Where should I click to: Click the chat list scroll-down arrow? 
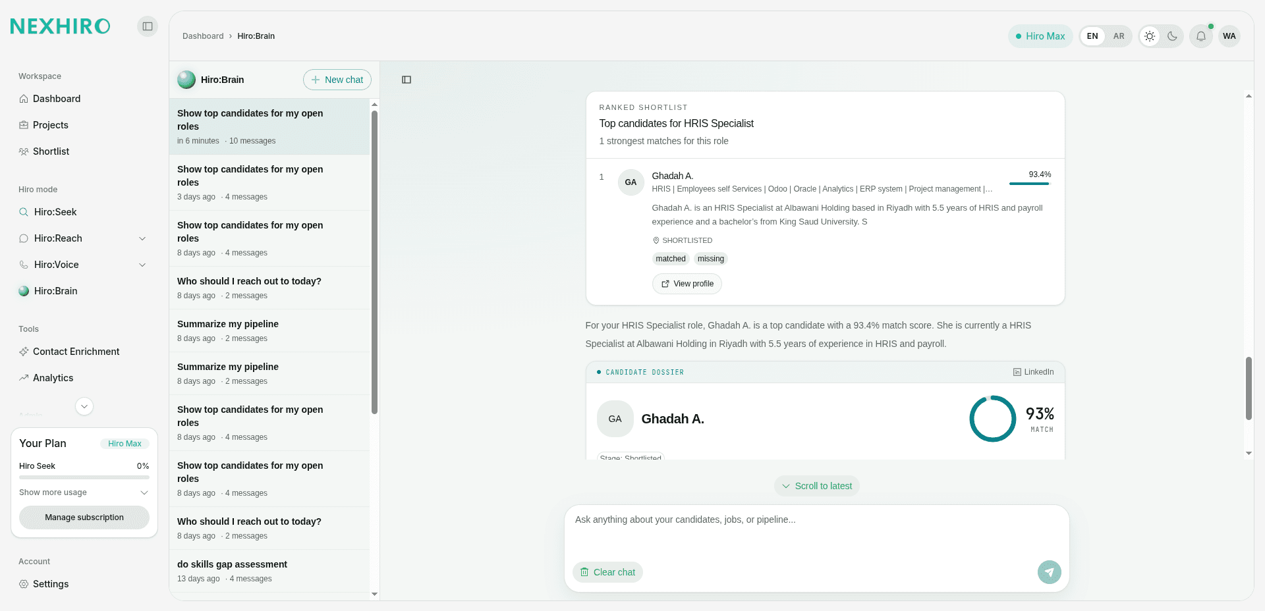[374, 594]
